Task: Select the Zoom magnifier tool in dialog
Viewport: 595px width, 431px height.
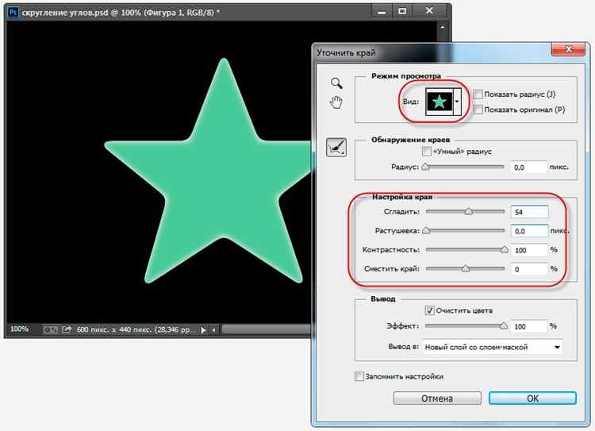Action: pos(336,83)
